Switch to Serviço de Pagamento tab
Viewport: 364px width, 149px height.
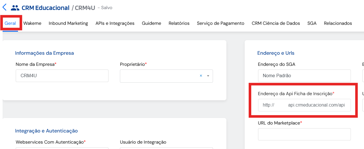[220, 23]
